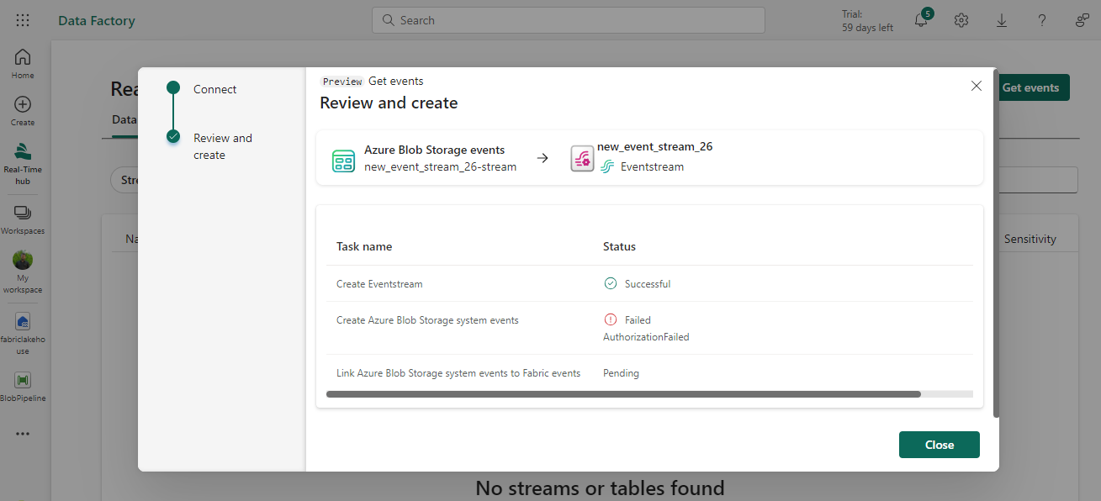The width and height of the screenshot is (1101, 501).
Task: Show more sidebar options ellipsis
Action: pos(23,434)
